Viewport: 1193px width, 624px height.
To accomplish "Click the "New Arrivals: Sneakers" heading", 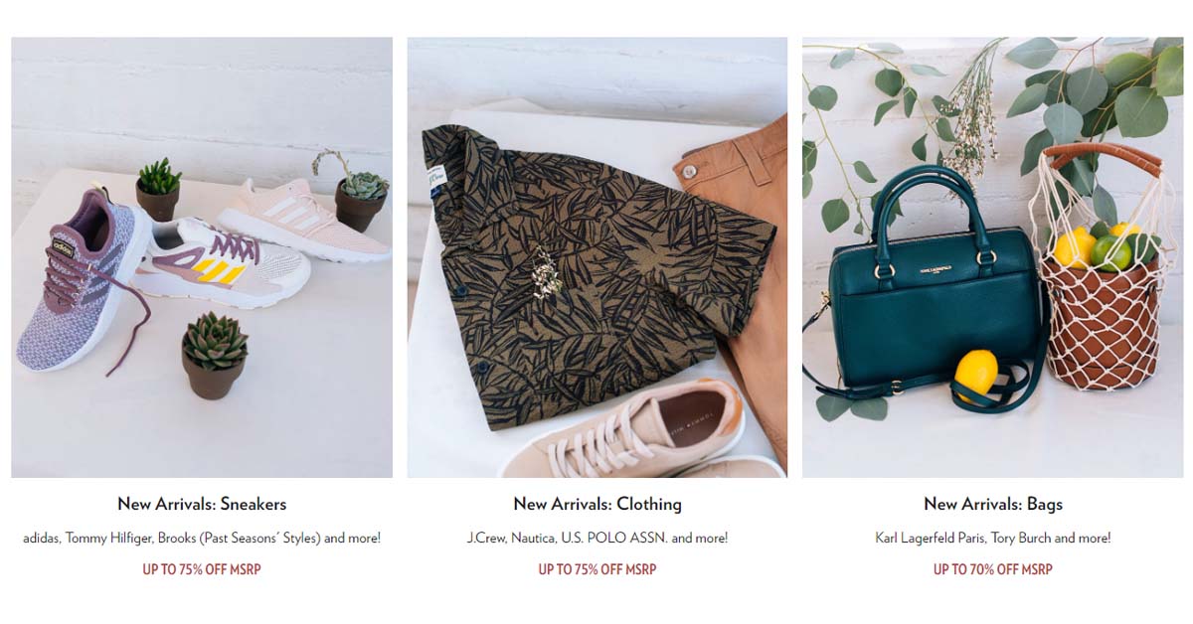I will [x=202, y=504].
